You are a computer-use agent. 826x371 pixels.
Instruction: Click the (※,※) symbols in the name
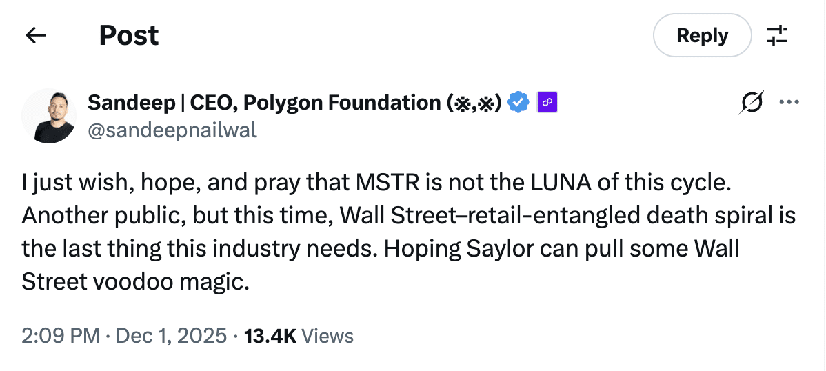click(x=474, y=103)
